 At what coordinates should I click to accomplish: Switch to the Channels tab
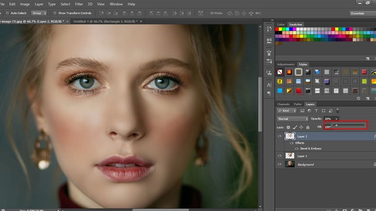(x=283, y=104)
